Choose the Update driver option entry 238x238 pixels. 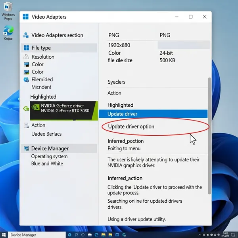coord(131,127)
